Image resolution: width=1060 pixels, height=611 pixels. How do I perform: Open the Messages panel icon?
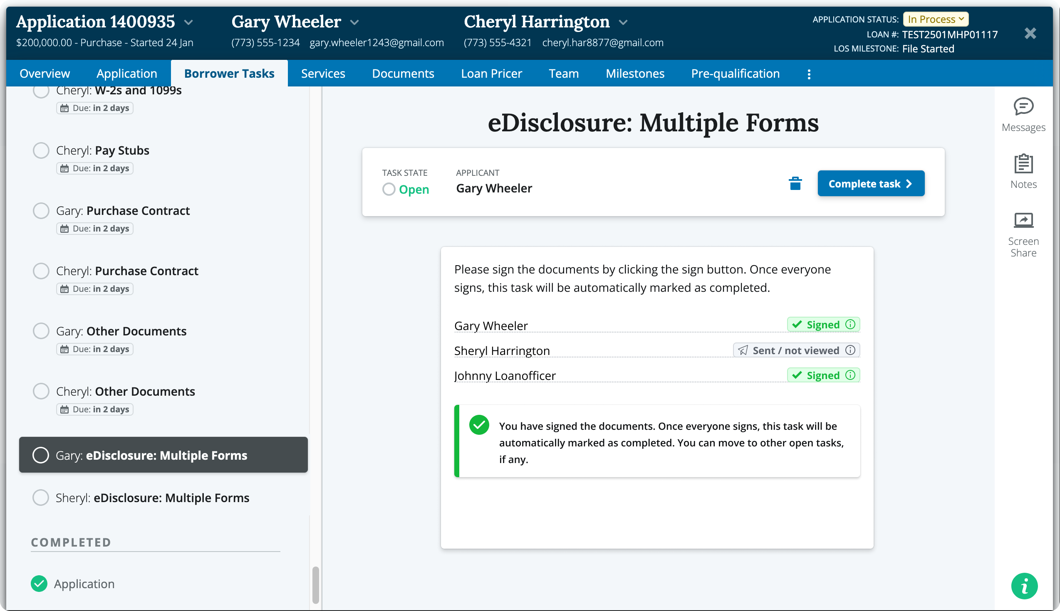point(1023,107)
